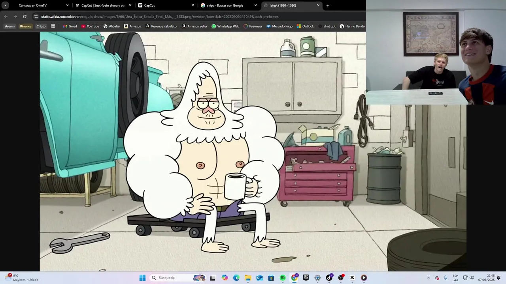View site information icon in address bar
The height and width of the screenshot is (284, 506).
point(36,17)
